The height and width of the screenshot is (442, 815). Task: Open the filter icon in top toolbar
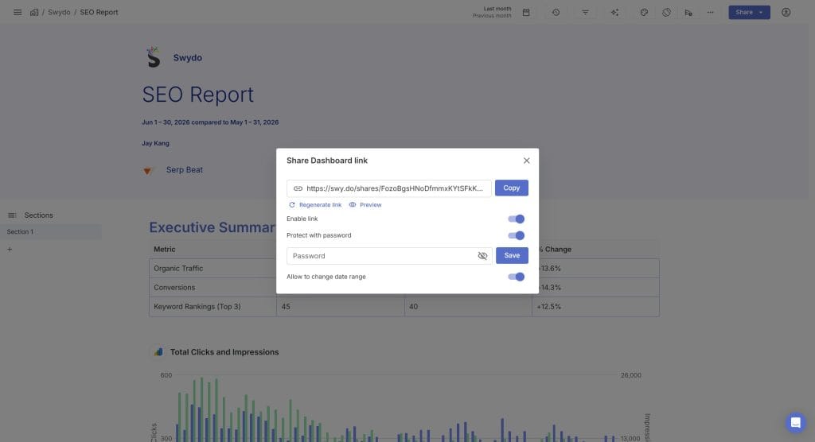click(585, 12)
